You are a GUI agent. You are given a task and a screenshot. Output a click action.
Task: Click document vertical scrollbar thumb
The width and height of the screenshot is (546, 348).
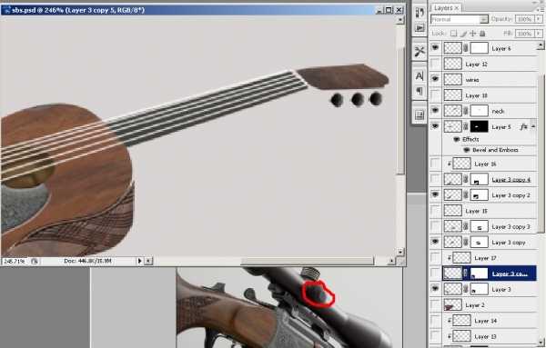pyautogui.click(x=400, y=110)
